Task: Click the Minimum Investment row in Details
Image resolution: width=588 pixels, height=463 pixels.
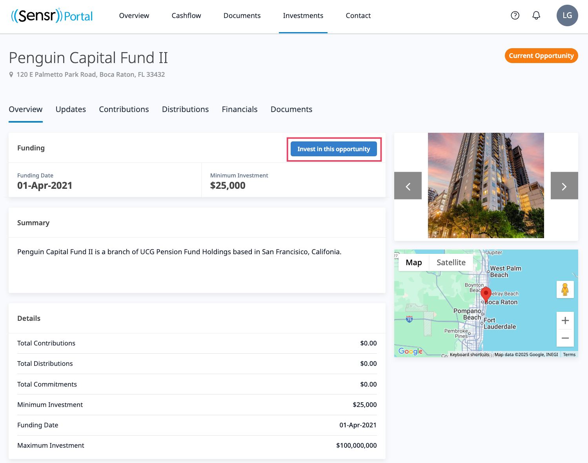Action: click(x=197, y=405)
